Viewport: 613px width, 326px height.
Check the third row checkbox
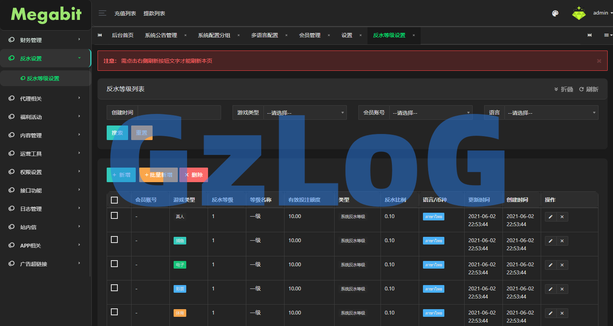click(114, 264)
